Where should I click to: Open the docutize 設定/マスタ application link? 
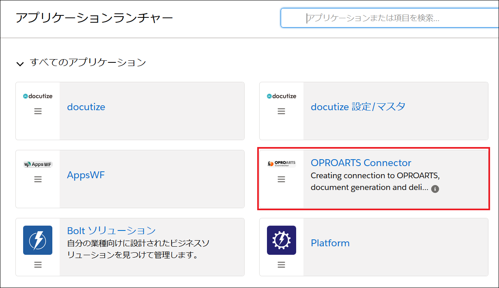[358, 107]
